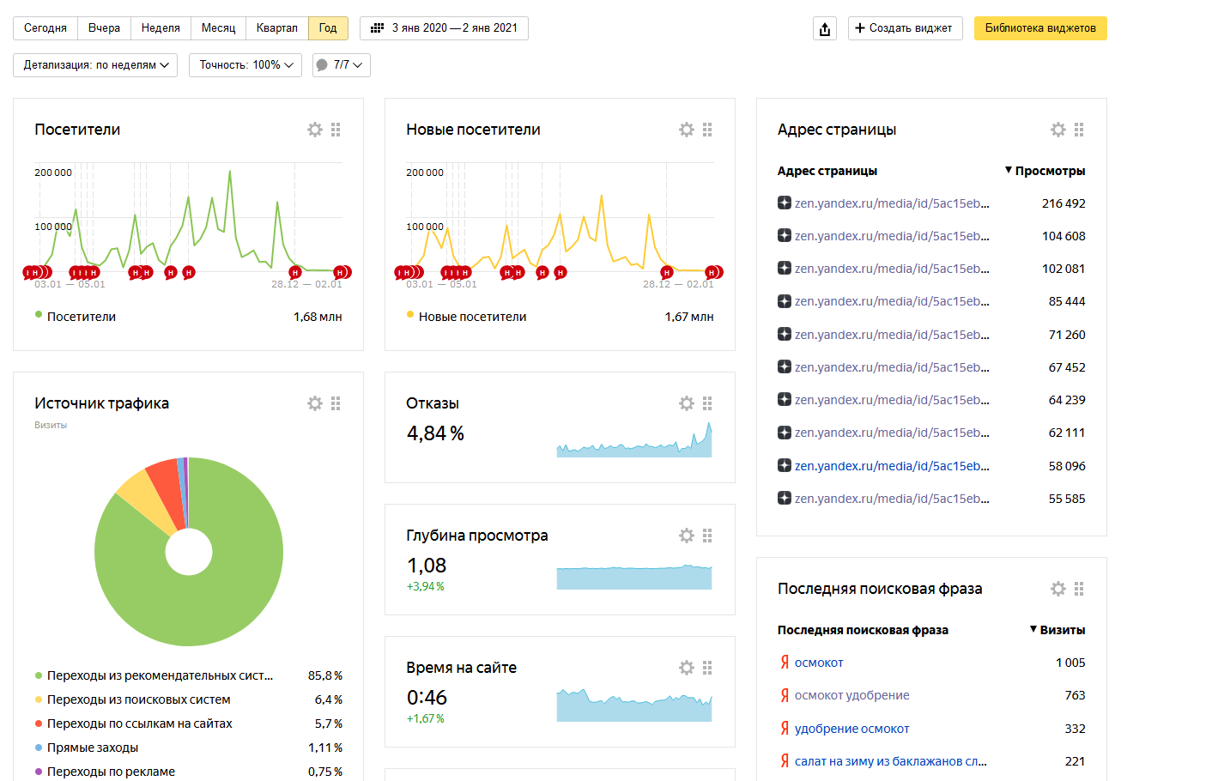Click Время на сайте sparkline chart

point(634,705)
